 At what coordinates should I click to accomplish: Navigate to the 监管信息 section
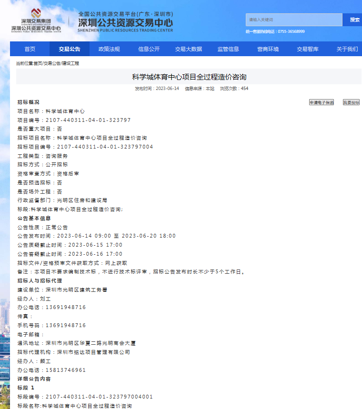228,49
